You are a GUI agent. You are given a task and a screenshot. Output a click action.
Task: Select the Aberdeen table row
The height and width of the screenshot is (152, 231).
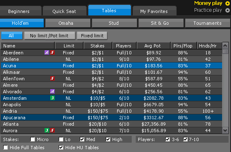[111, 53]
